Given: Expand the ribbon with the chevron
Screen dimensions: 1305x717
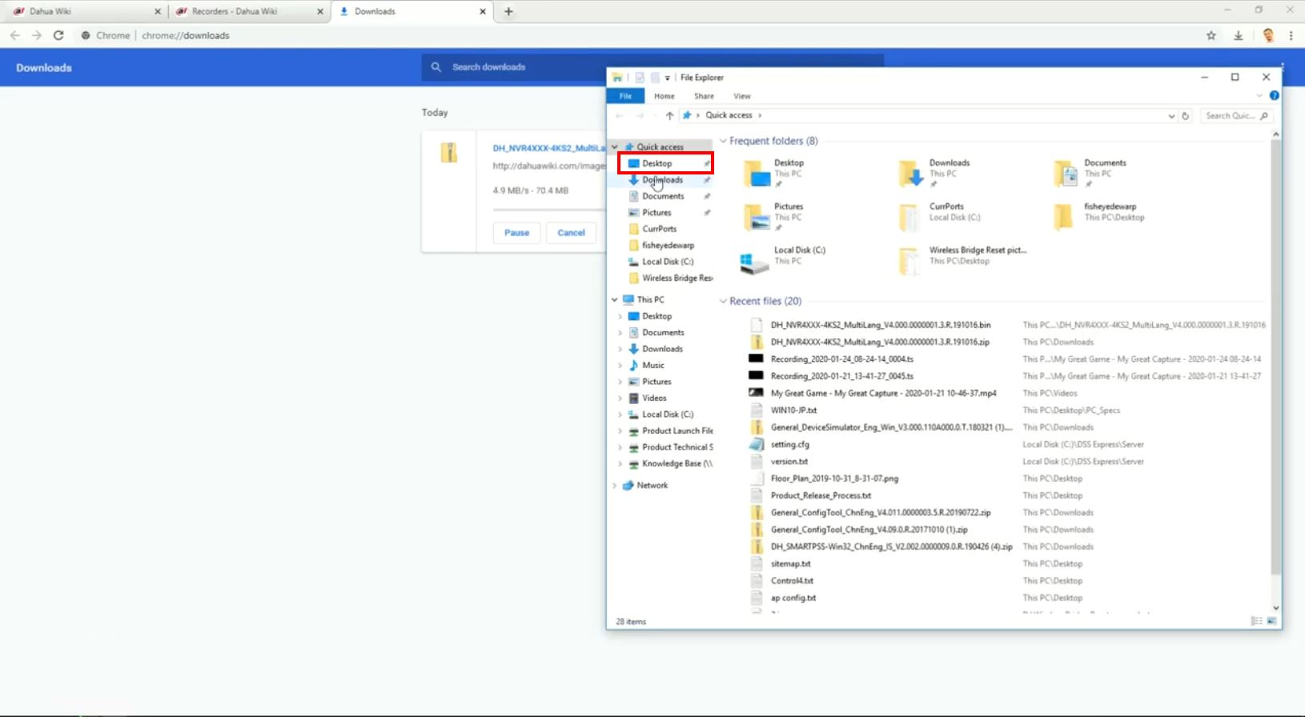Looking at the screenshot, I should pos(1259,96).
